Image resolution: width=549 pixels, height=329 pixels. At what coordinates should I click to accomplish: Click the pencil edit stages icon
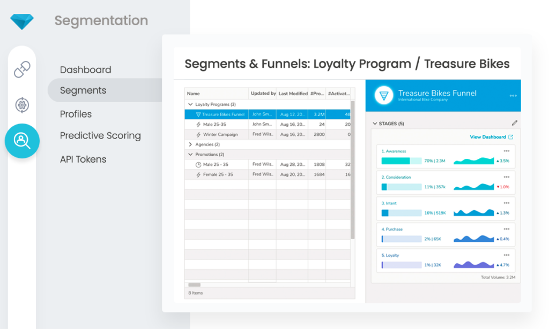tap(515, 123)
